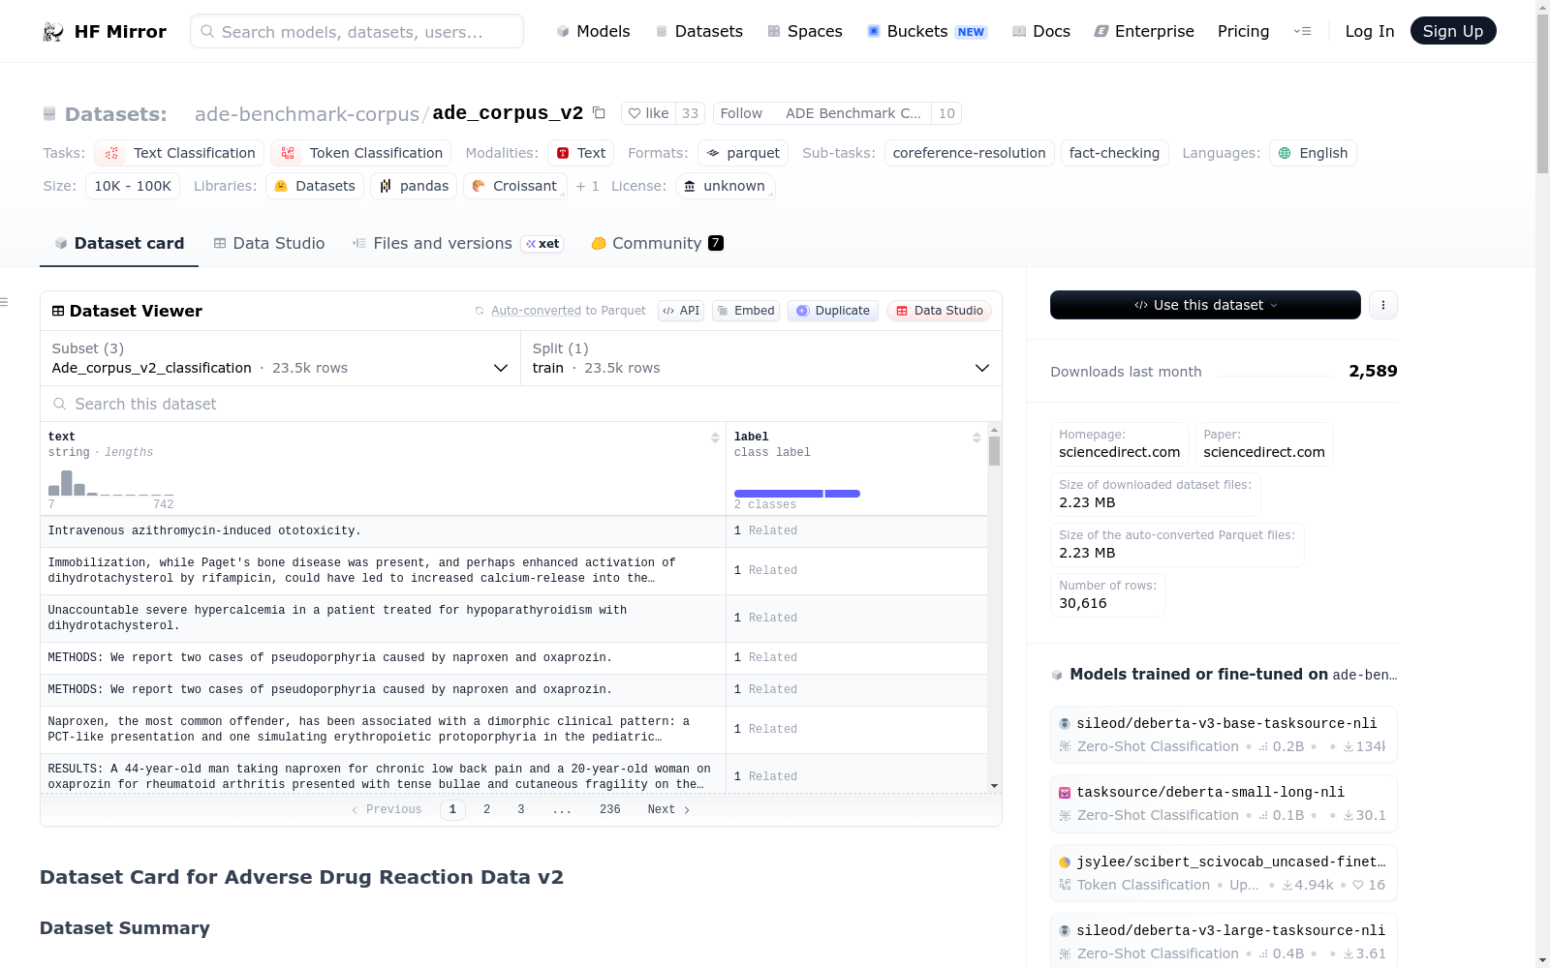Click the search magnifier icon in the top bar
The width and height of the screenshot is (1550, 968).
click(x=207, y=32)
